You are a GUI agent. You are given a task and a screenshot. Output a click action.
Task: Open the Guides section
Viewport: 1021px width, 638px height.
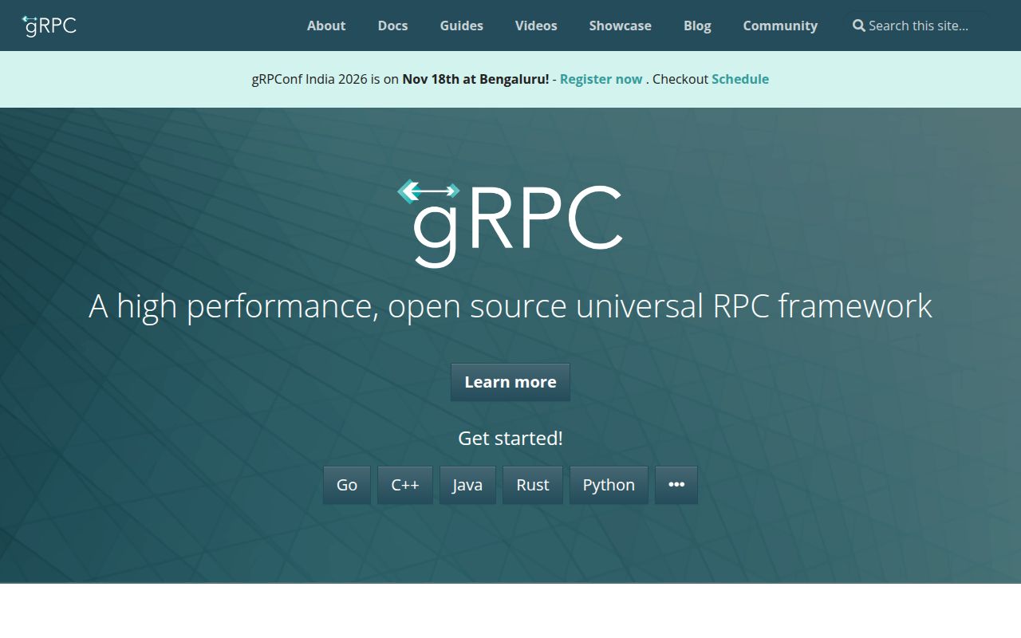pyautogui.click(x=462, y=26)
